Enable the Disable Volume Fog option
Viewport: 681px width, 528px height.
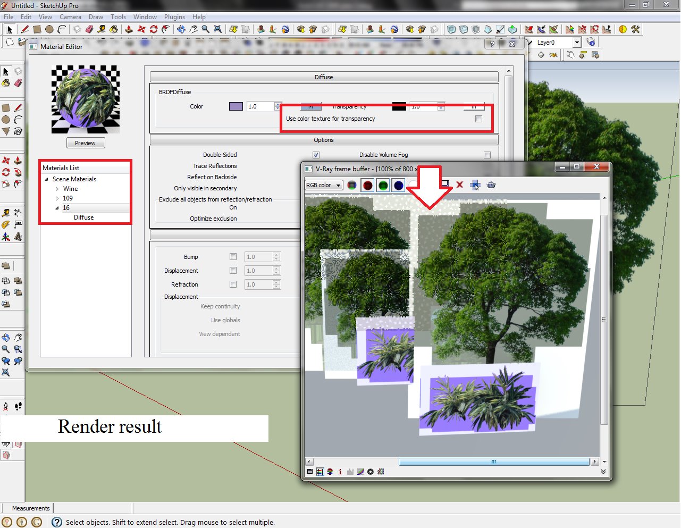[x=487, y=154]
